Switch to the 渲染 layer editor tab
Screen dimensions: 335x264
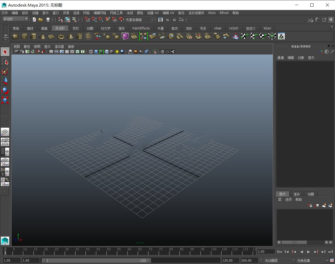[296, 194]
